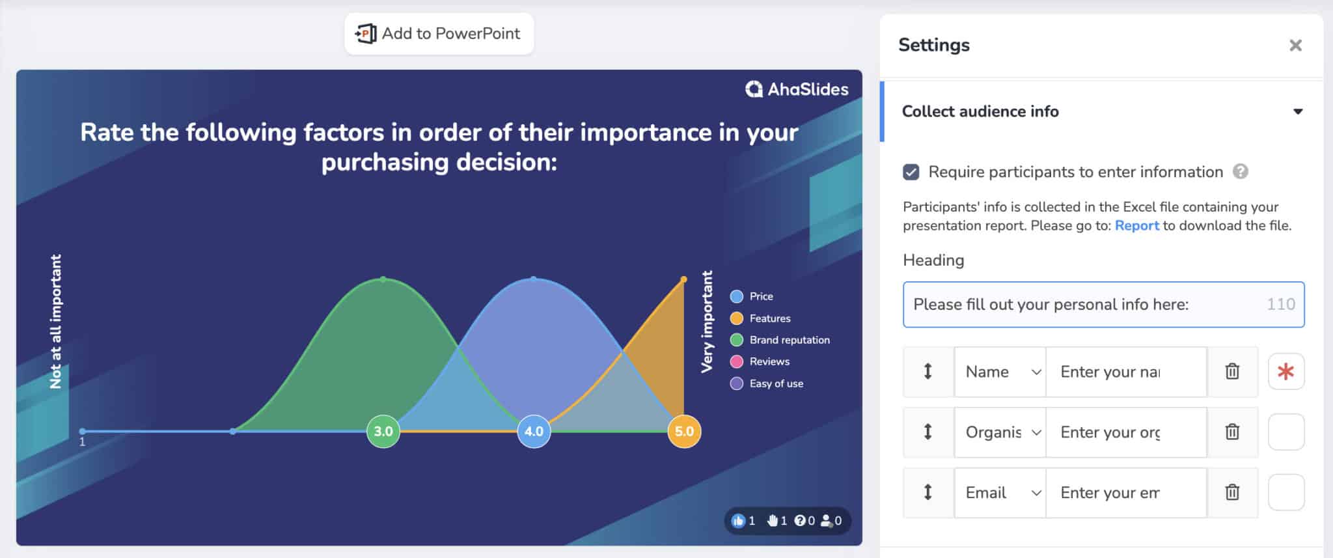Open the audience questions icon showing zero
The image size is (1333, 558).
click(x=801, y=520)
